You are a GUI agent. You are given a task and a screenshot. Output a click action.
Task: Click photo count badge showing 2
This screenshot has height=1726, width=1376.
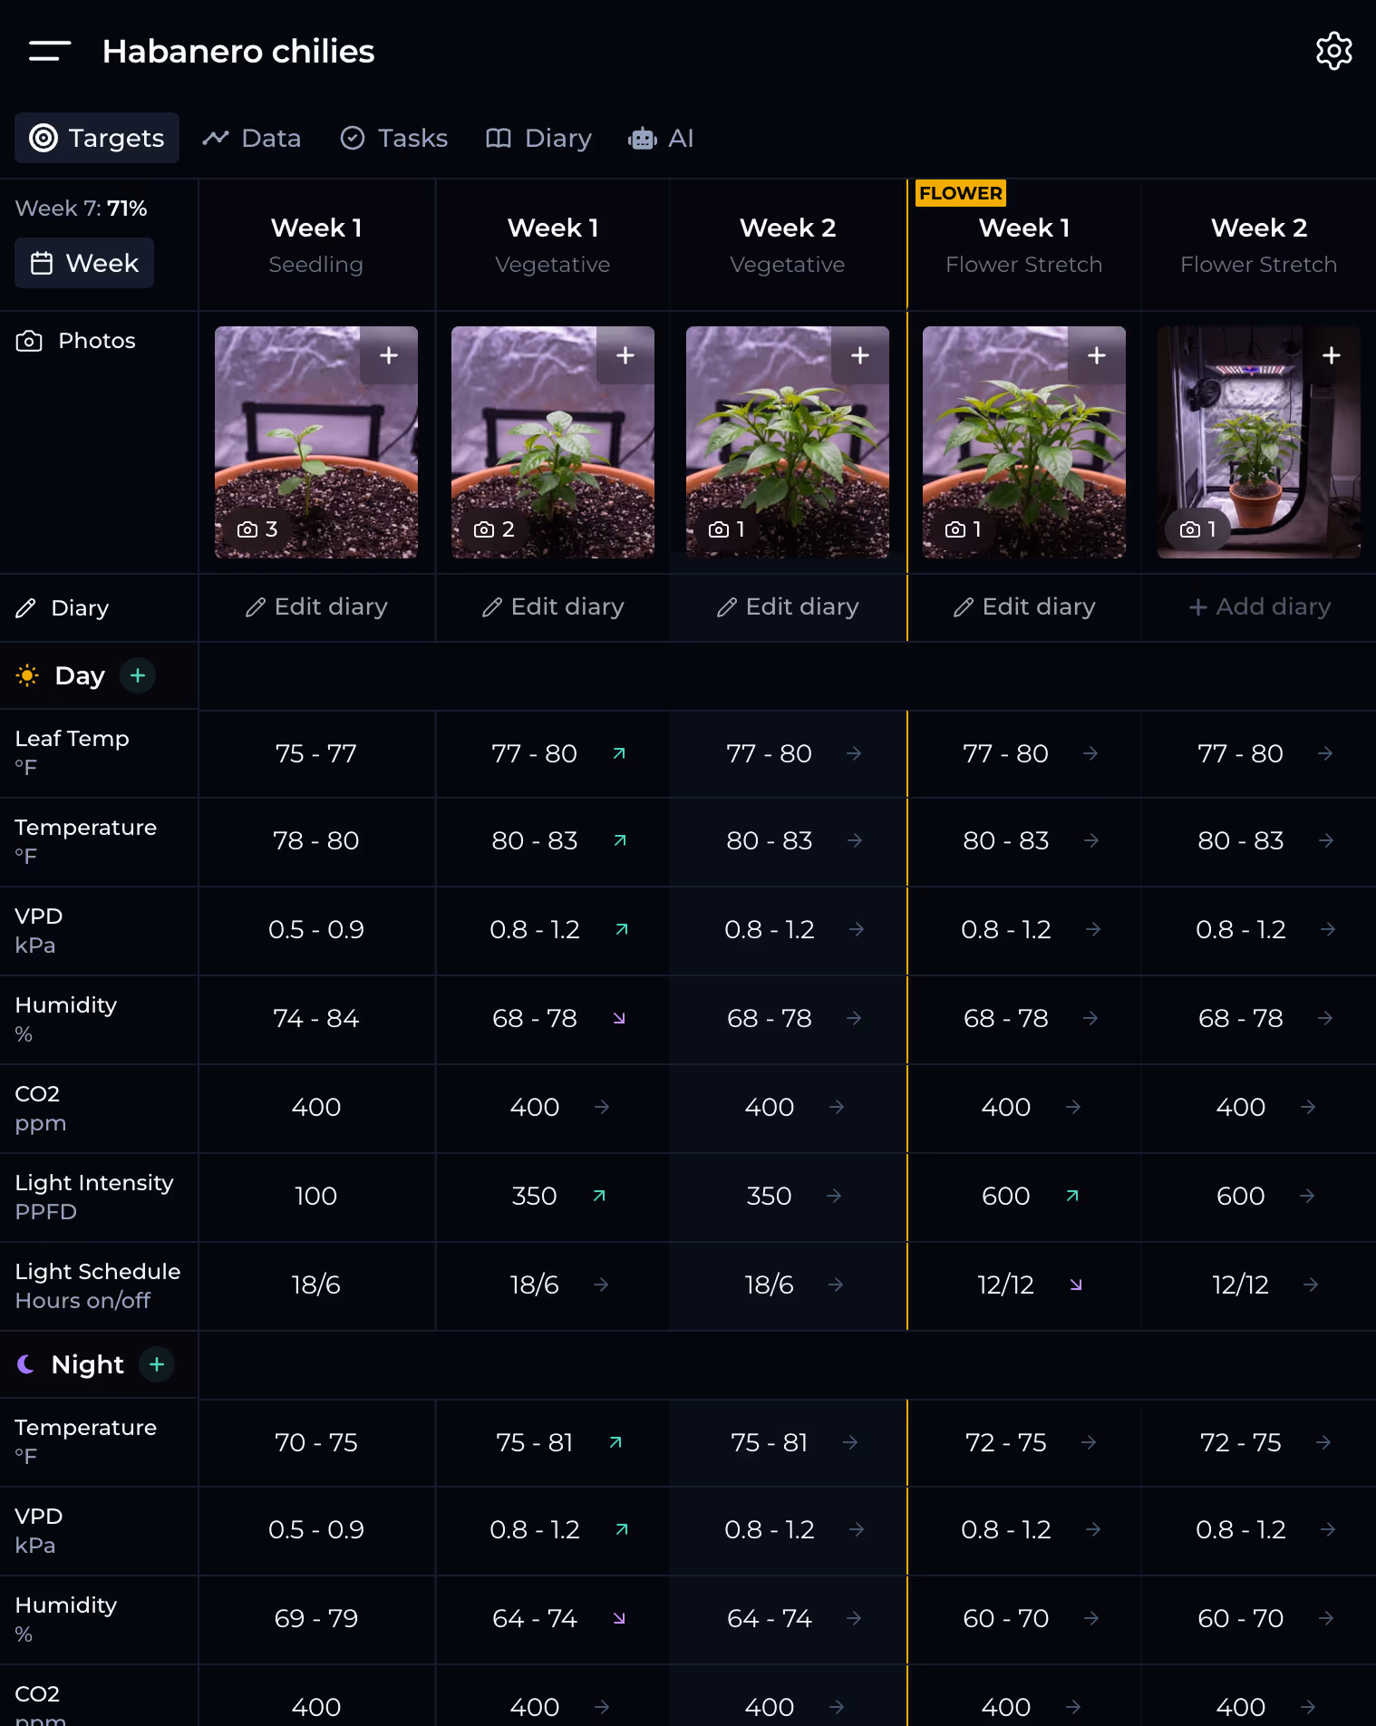[494, 529]
